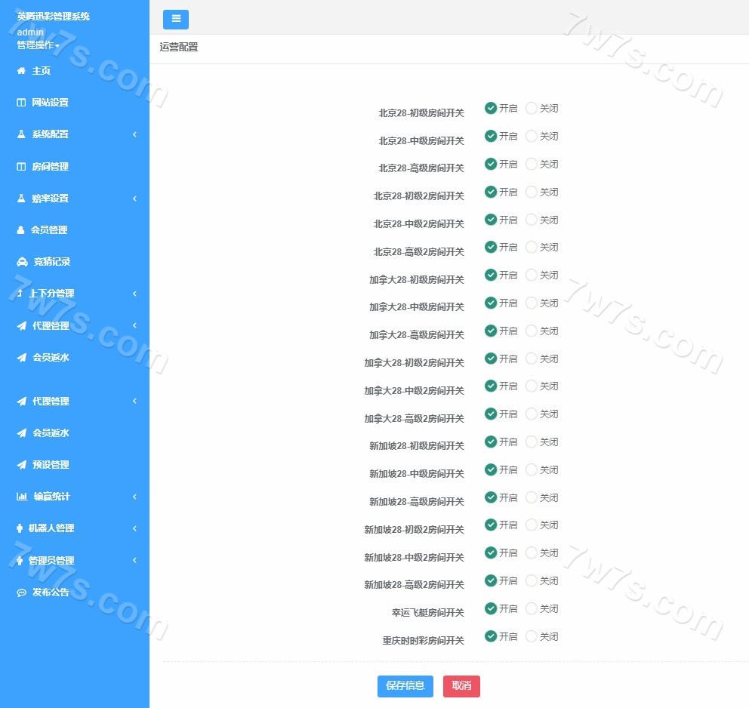Select 开启 for 加拿大28-高级房间开关
Viewport: 749px width, 708px height.
pos(491,331)
